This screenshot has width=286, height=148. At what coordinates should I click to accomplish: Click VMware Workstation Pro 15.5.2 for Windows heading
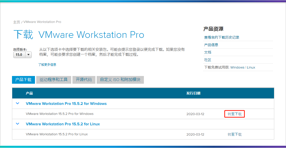pyautogui.click(x=66, y=104)
